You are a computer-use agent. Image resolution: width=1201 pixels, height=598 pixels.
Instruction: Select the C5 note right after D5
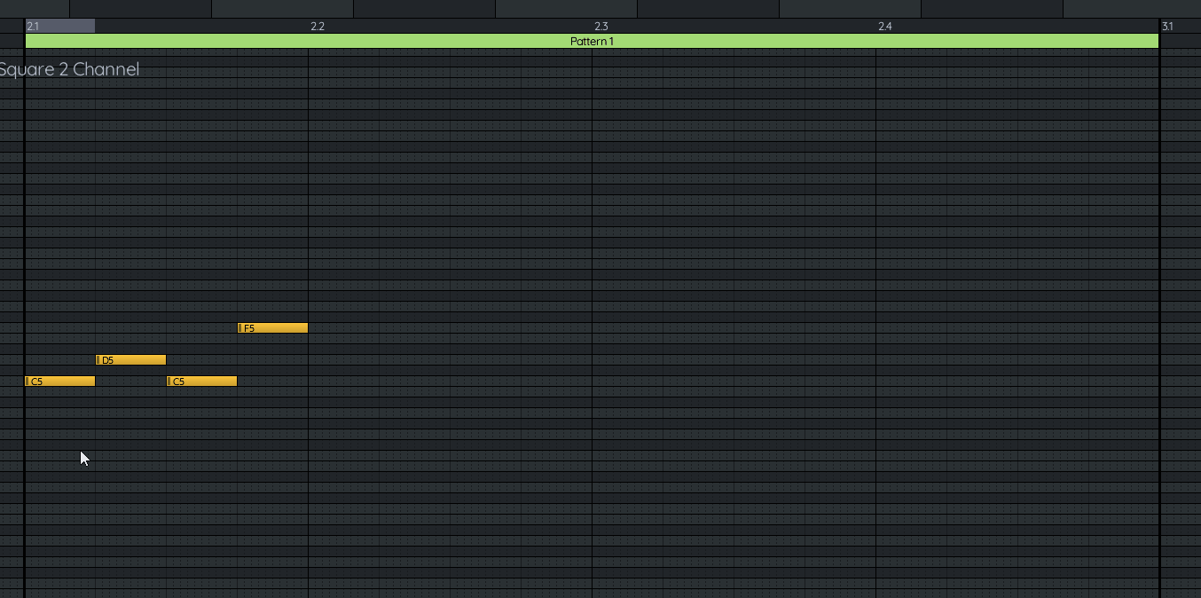(x=202, y=382)
